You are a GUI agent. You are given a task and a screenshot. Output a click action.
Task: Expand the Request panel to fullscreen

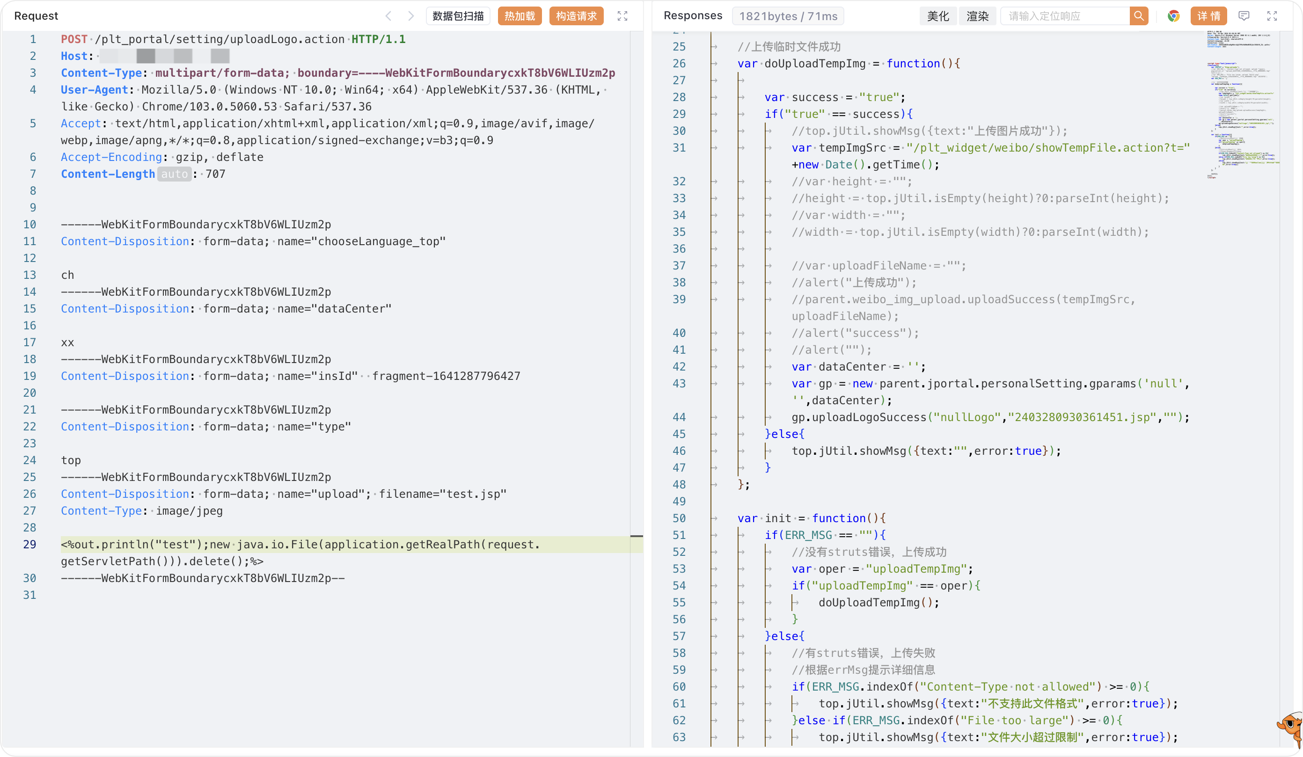pos(622,16)
